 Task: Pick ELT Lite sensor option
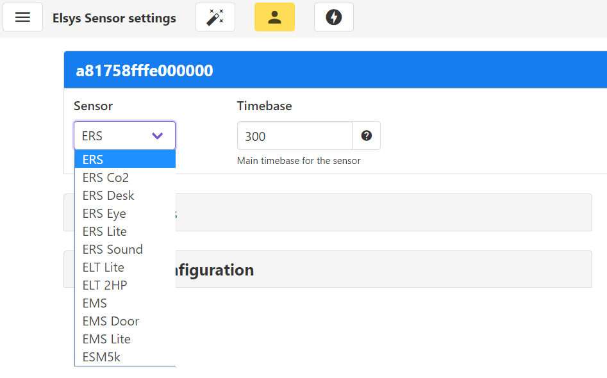point(125,267)
